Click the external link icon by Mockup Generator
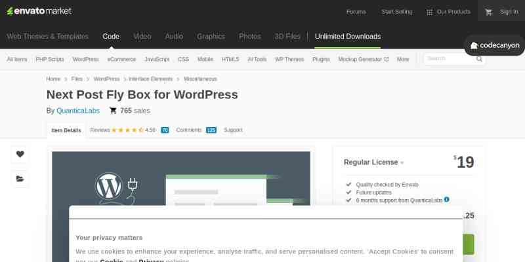This screenshot has height=262, width=525. point(387,59)
